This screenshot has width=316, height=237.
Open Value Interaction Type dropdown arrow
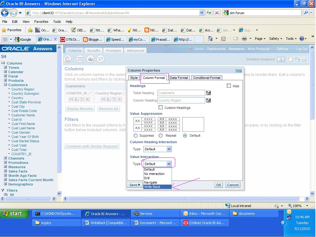point(169,164)
